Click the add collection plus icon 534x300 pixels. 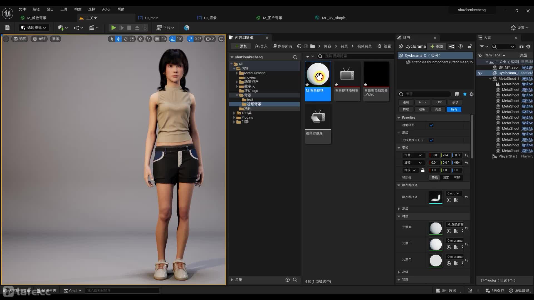pyautogui.click(x=288, y=280)
